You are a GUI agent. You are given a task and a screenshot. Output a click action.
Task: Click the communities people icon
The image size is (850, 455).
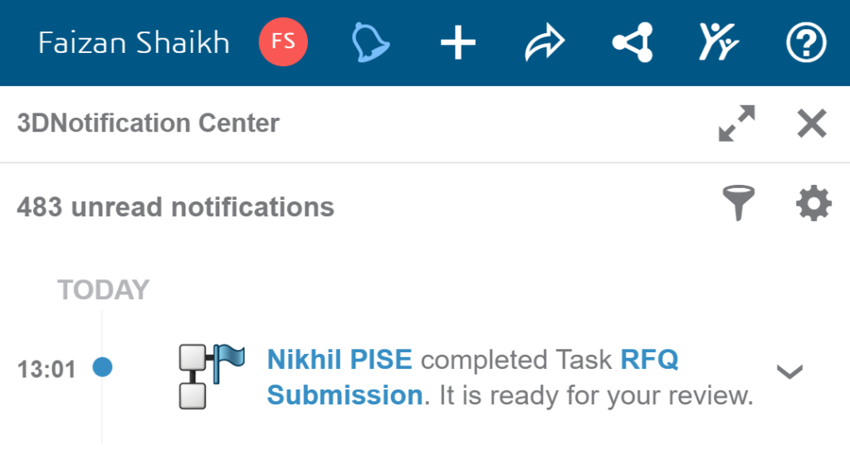point(719,41)
